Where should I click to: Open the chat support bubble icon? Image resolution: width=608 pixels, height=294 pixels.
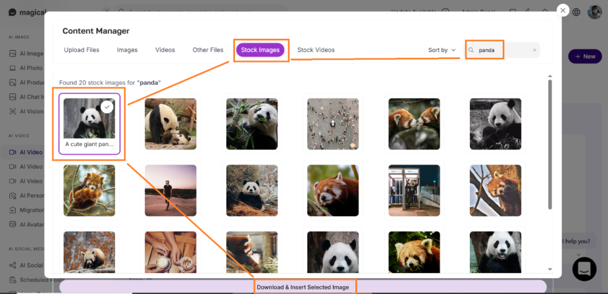[x=584, y=269]
